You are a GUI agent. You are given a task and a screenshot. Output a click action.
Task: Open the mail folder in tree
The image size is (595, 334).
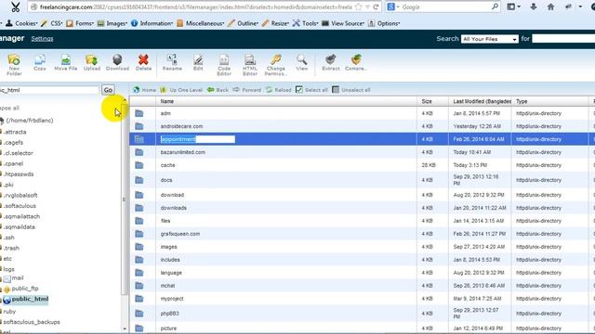tap(17, 278)
